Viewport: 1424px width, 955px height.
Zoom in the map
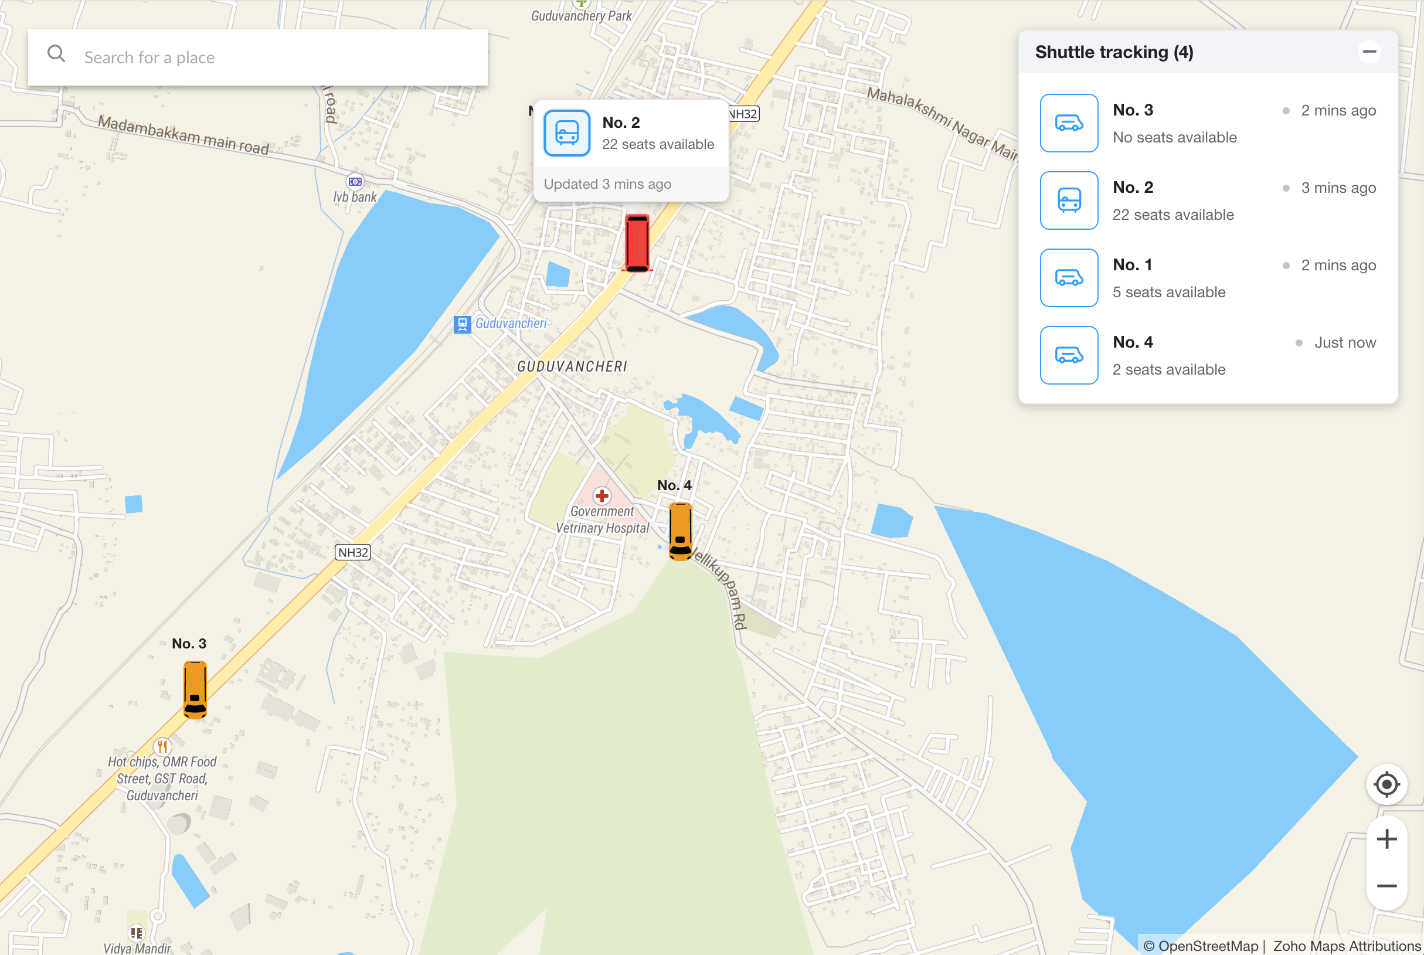click(x=1386, y=840)
